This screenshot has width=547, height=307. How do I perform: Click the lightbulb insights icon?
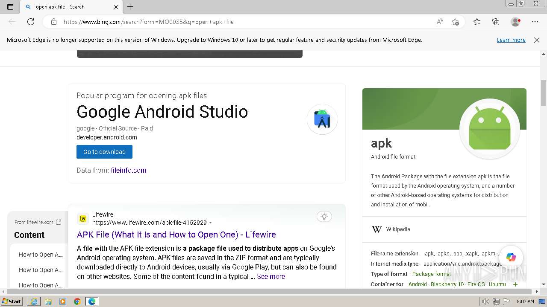[x=324, y=217]
